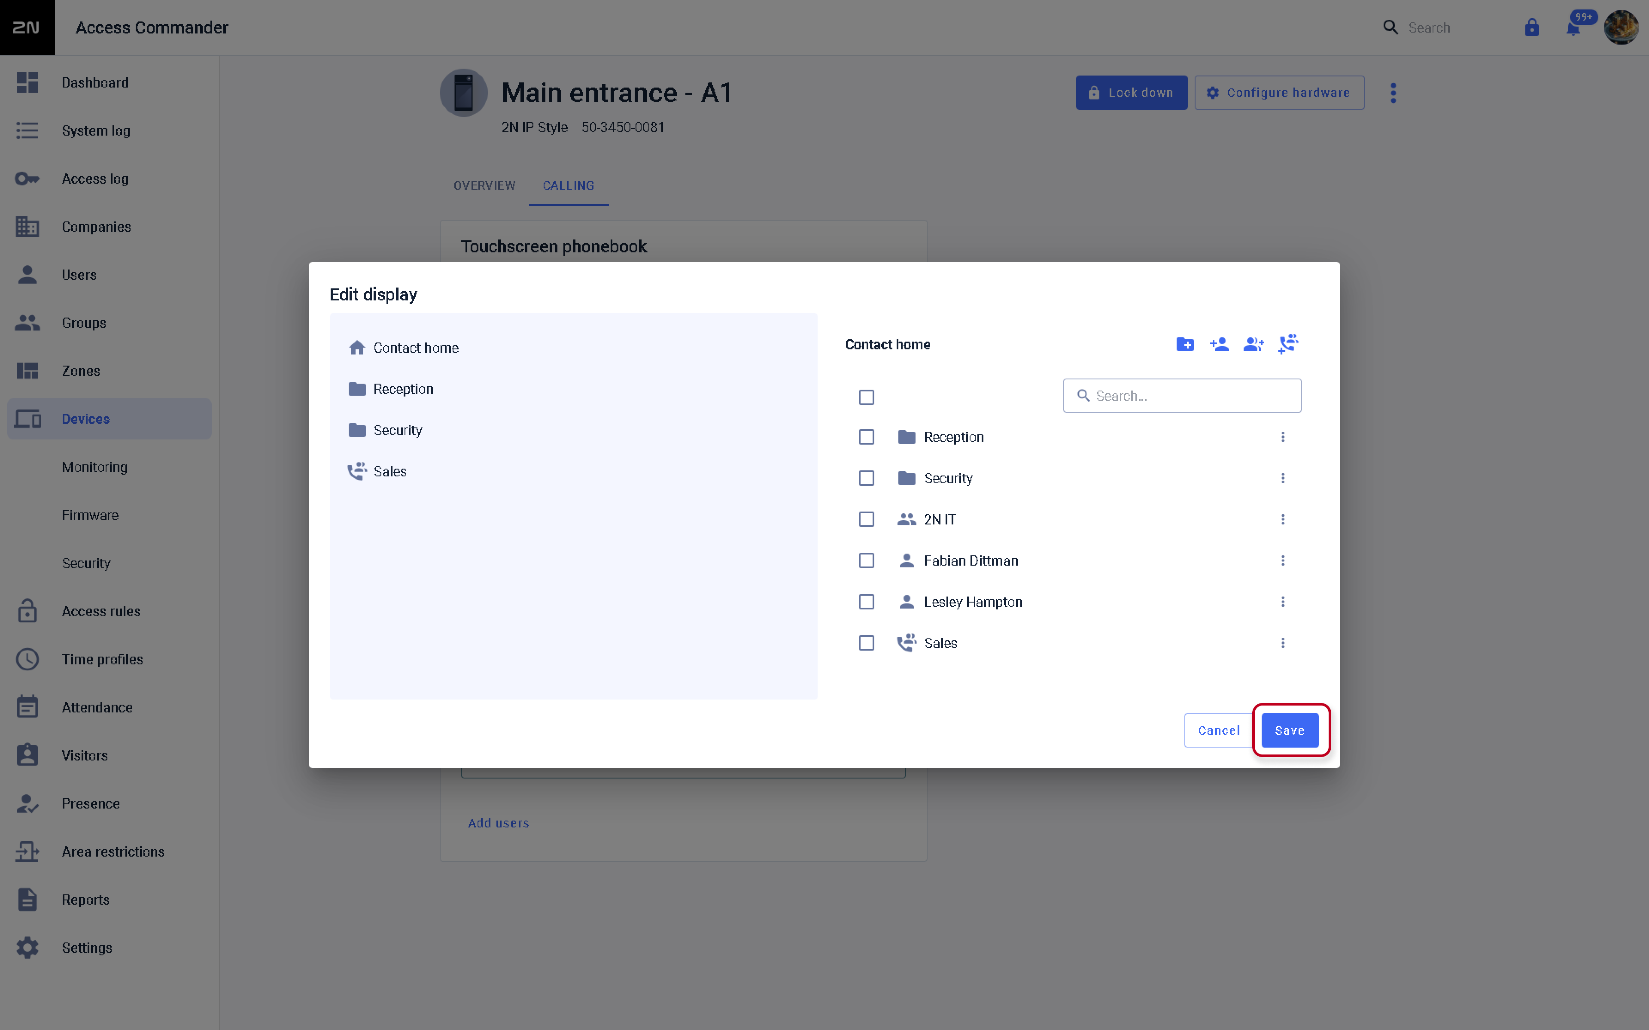Screen dimensions: 1649x1030
Task: Click the Add users link
Action: point(498,823)
